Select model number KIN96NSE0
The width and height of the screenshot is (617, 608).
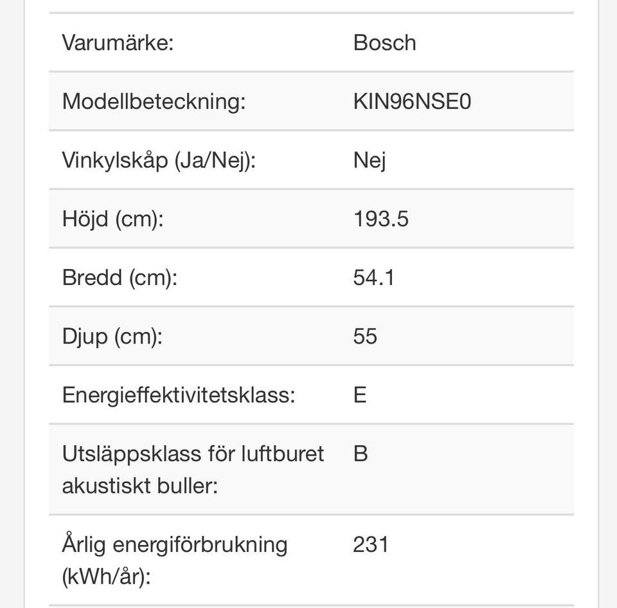(x=412, y=102)
